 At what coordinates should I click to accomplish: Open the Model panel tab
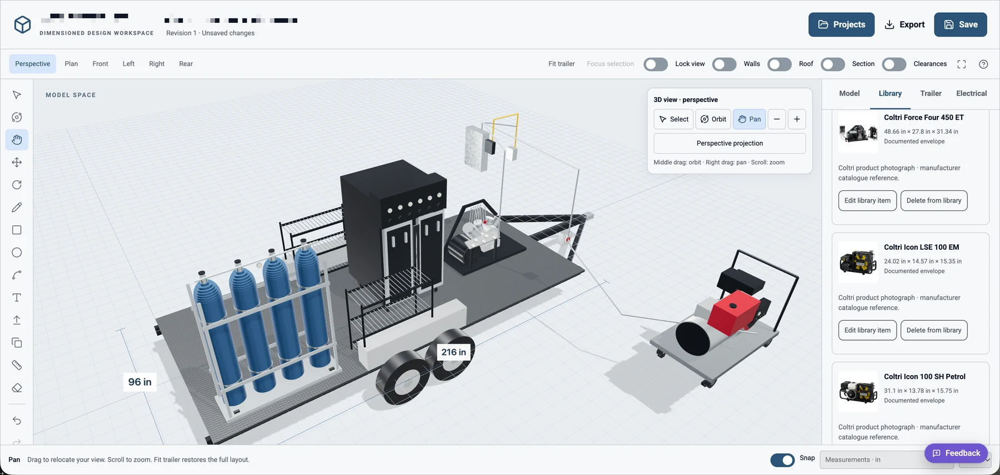(849, 93)
